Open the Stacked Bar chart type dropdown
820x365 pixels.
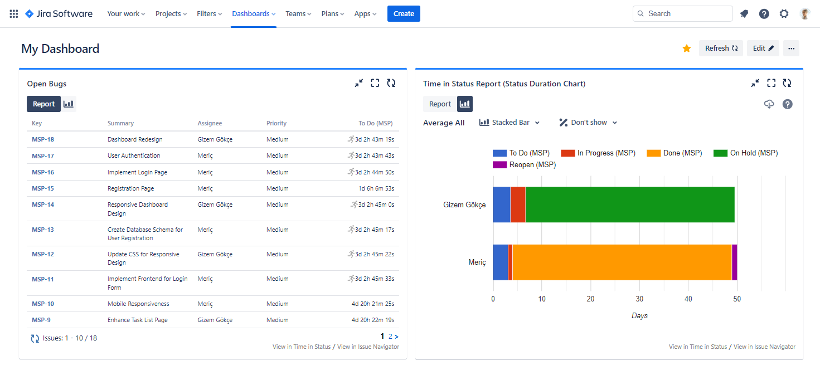point(509,122)
